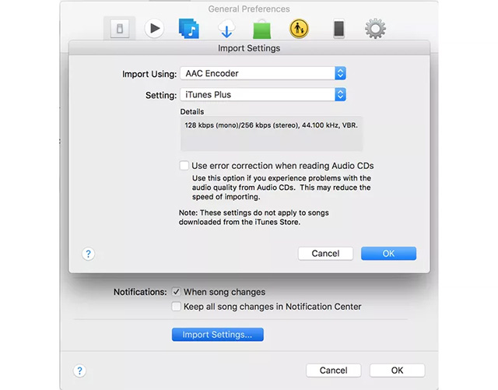Open the General preferences tab icon
This screenshot has height=390, width=498.
tap(120, 29)
